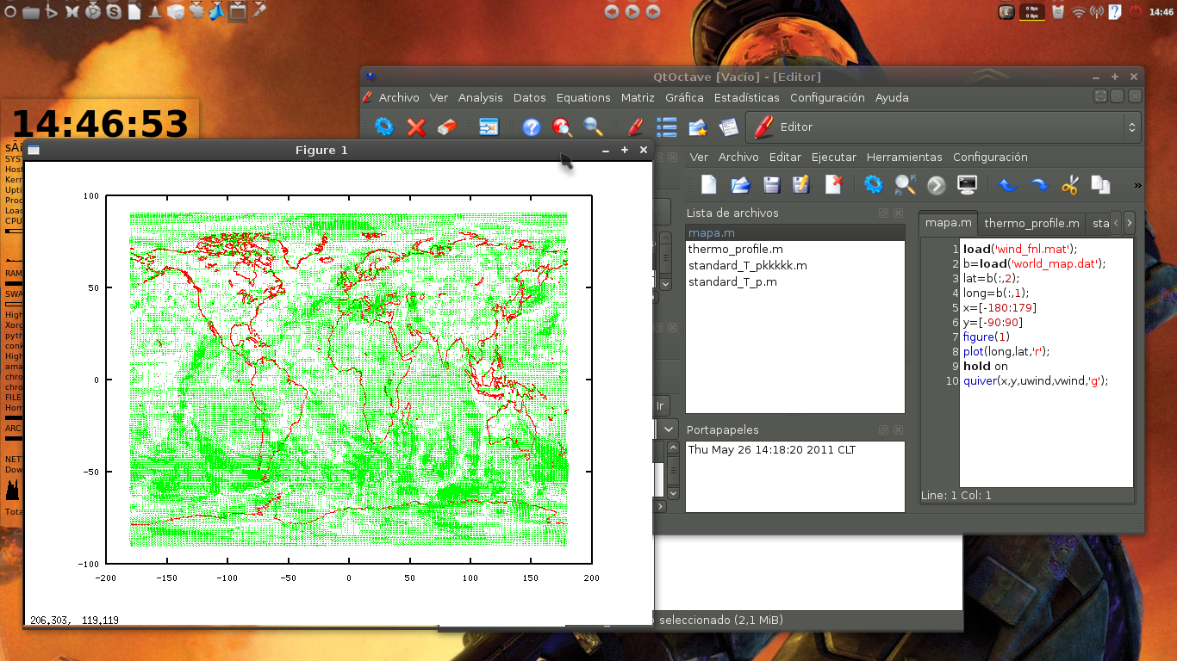This screenshot has width=1177, height=661.
Task: Click the quiver code line 10
Action: [1035, 380]
